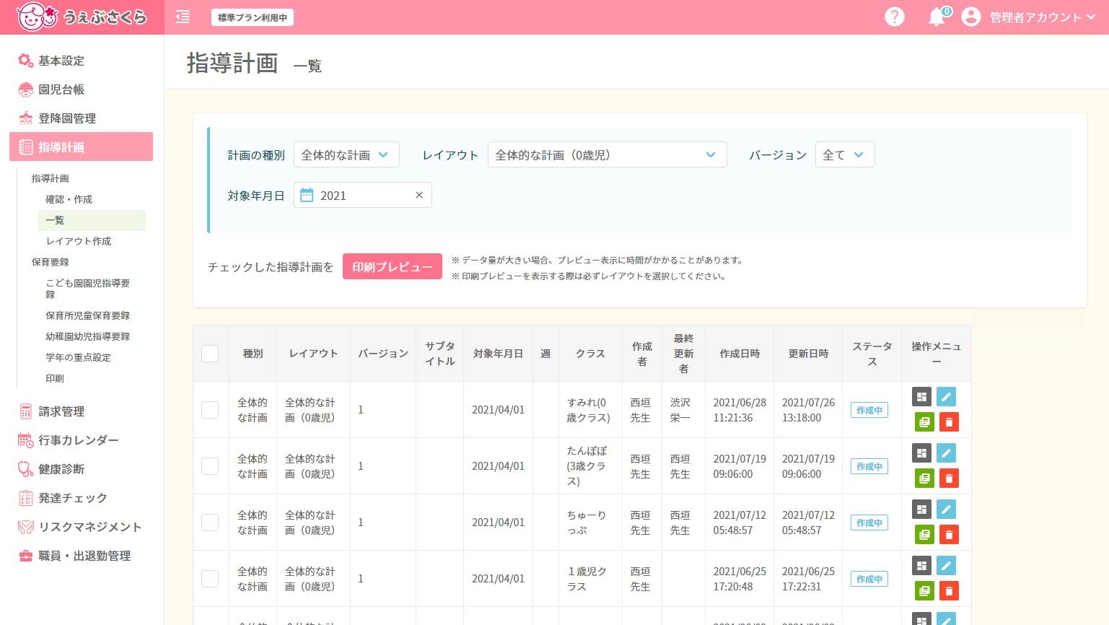The width and height of the screenshot is (1109, 625).
Task: Open notifications bell icon
Action: pyautogui.click(x=937, y=17)
